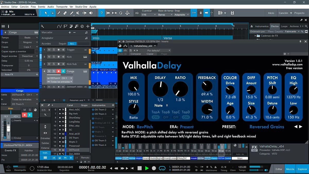The height and width of the screenshot is (174, 309).
Task: Select the Mute tool in the toolbar
Action: point(77,13)
